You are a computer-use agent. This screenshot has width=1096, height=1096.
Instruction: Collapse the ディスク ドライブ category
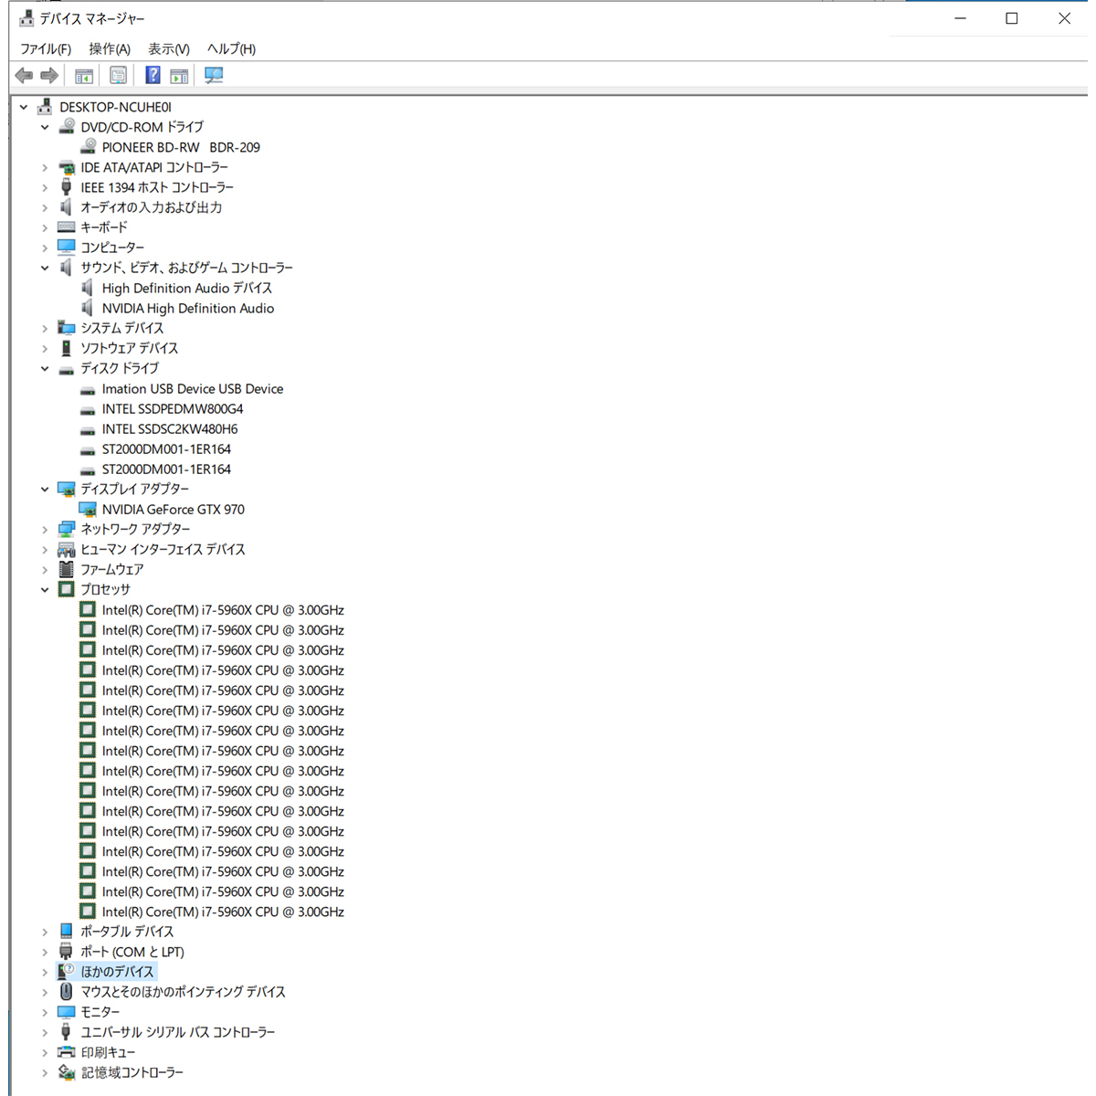(x=45, y=368)
